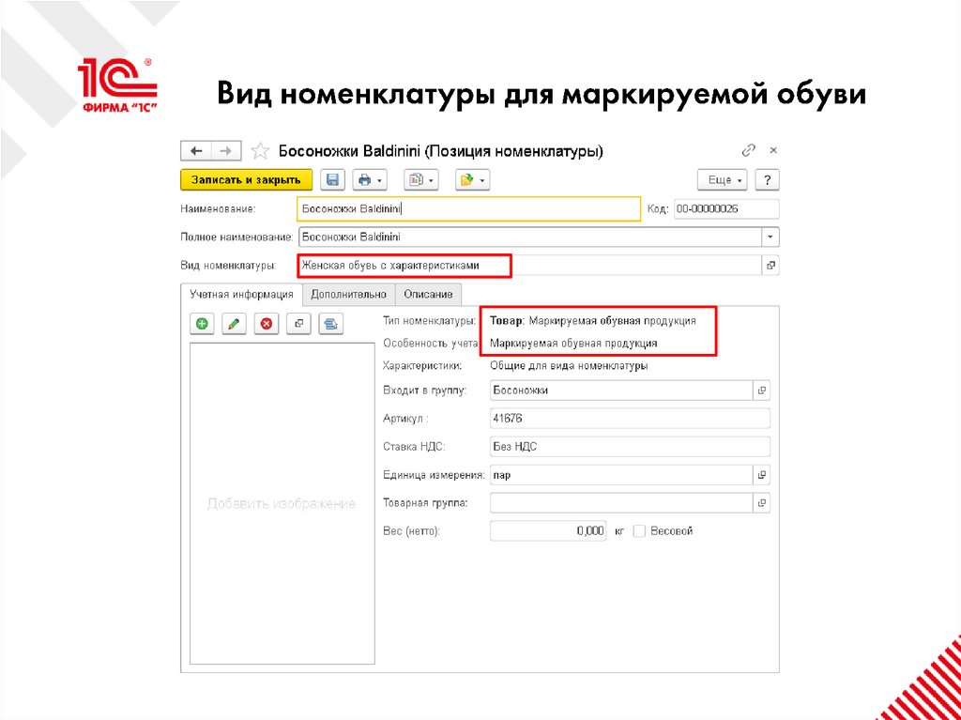Click the Единица измерения field пар
961x720 pixels.
[621, 475]
